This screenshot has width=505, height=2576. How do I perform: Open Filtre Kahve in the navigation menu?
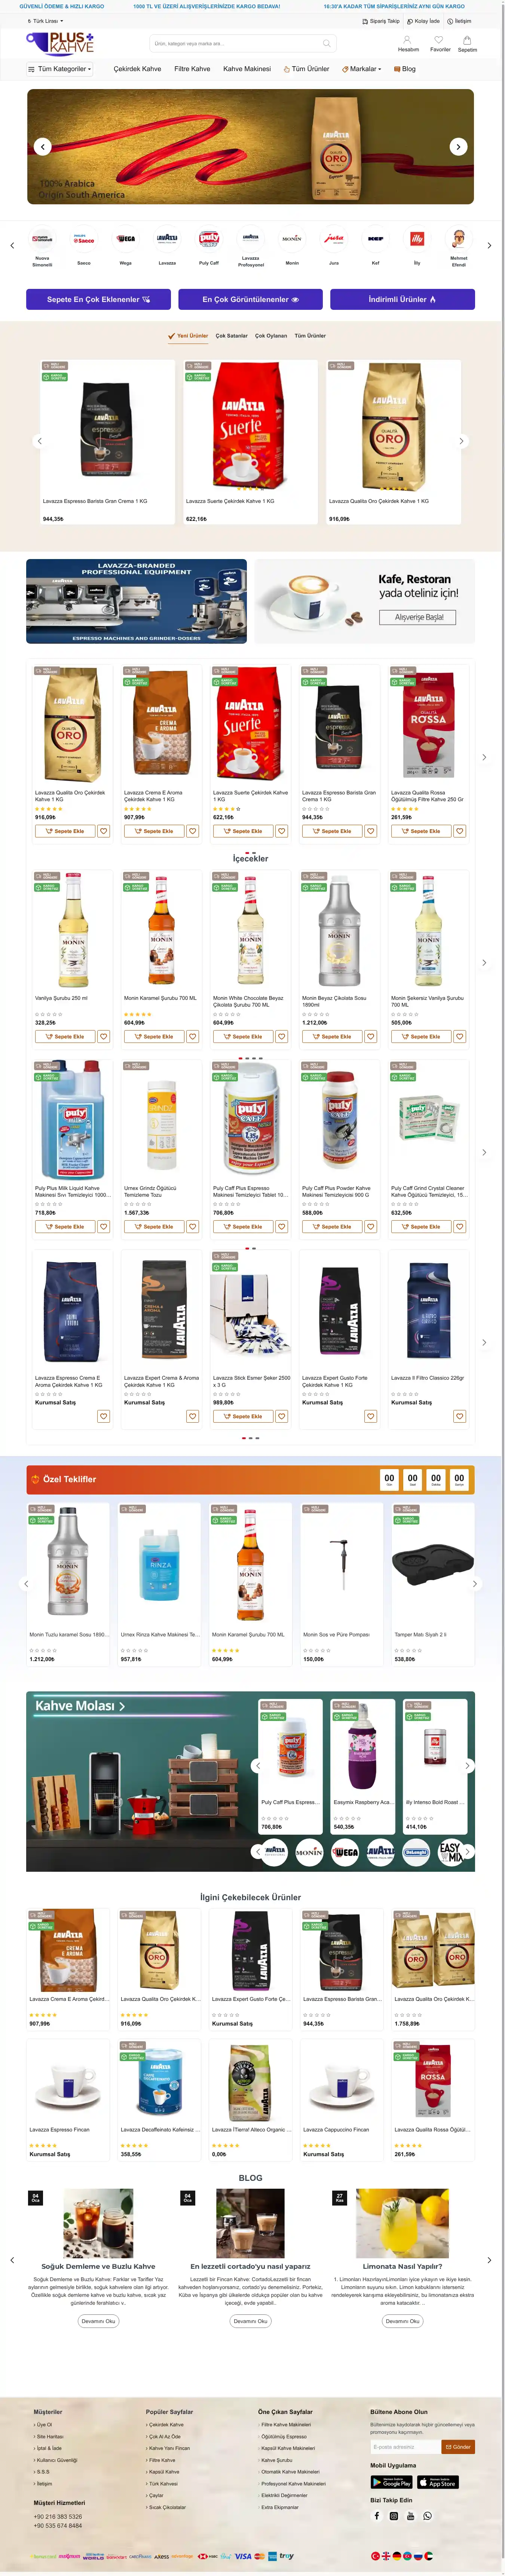click(192, 69)
